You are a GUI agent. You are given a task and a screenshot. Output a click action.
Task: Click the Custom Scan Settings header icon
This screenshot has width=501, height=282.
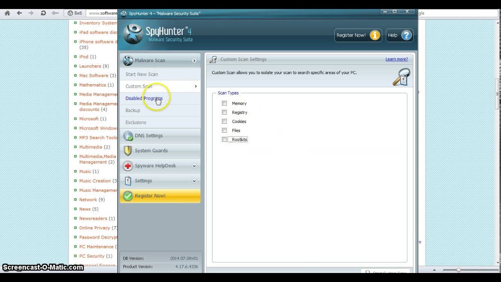[213, 60]
